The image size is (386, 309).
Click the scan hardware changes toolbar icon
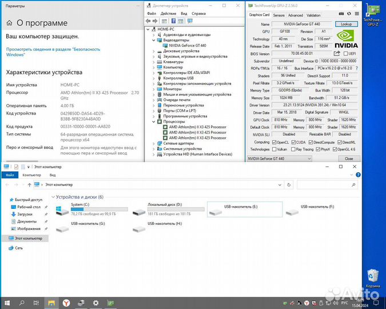pyautogui.click(x=189, y=21)
